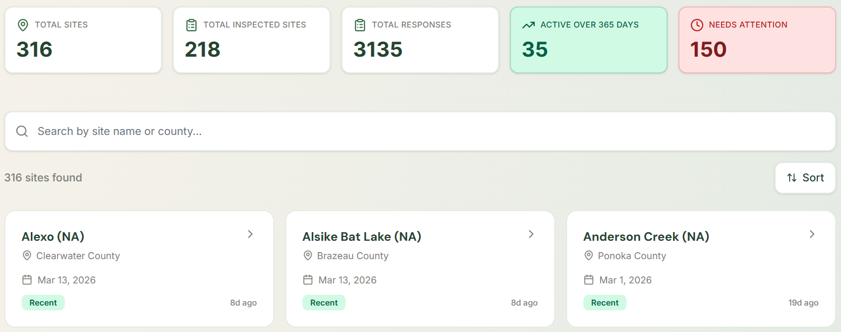Filter by the Needs Attention card
The image size is (841, 332).
pyautogui.click(x=757, y=40)
